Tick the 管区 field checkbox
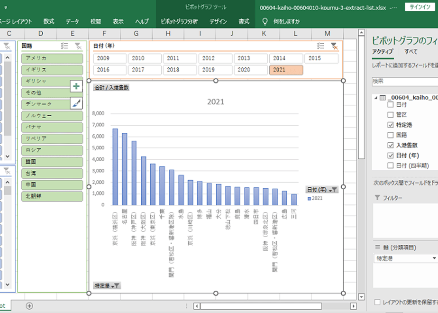The height and width of the screenshot is (313, 438). [x=391, y=115]
